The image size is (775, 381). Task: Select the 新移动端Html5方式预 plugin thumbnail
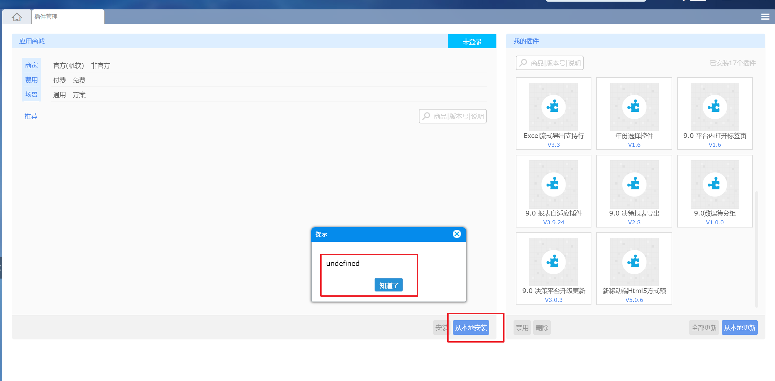[634, 262]
